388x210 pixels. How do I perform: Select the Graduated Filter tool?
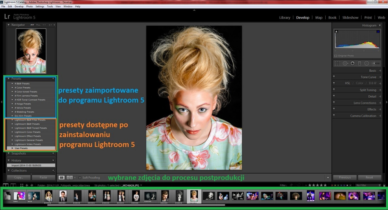pos(359,63)
